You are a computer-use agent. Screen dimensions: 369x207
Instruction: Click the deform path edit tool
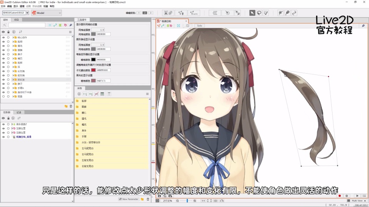tap(294, 13)
